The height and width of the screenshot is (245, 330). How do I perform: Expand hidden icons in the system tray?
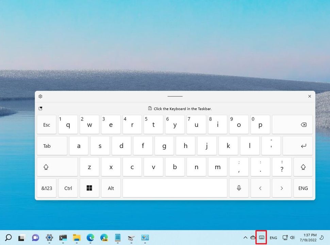[245, 238]
